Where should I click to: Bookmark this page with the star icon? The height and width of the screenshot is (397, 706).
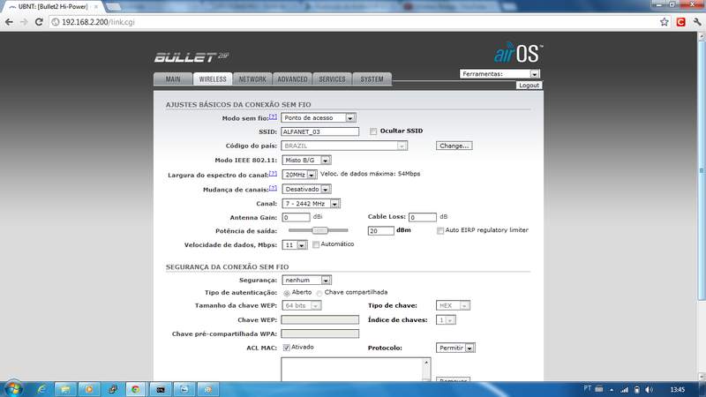pos(665,22)
